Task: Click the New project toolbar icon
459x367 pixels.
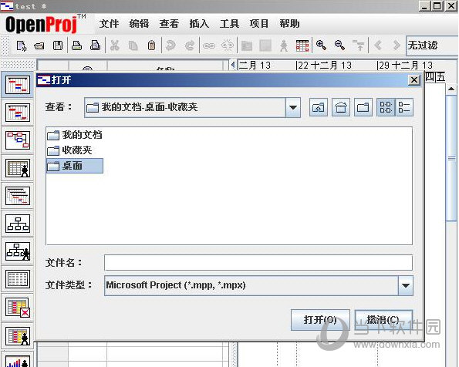Action: click(22, 45)
